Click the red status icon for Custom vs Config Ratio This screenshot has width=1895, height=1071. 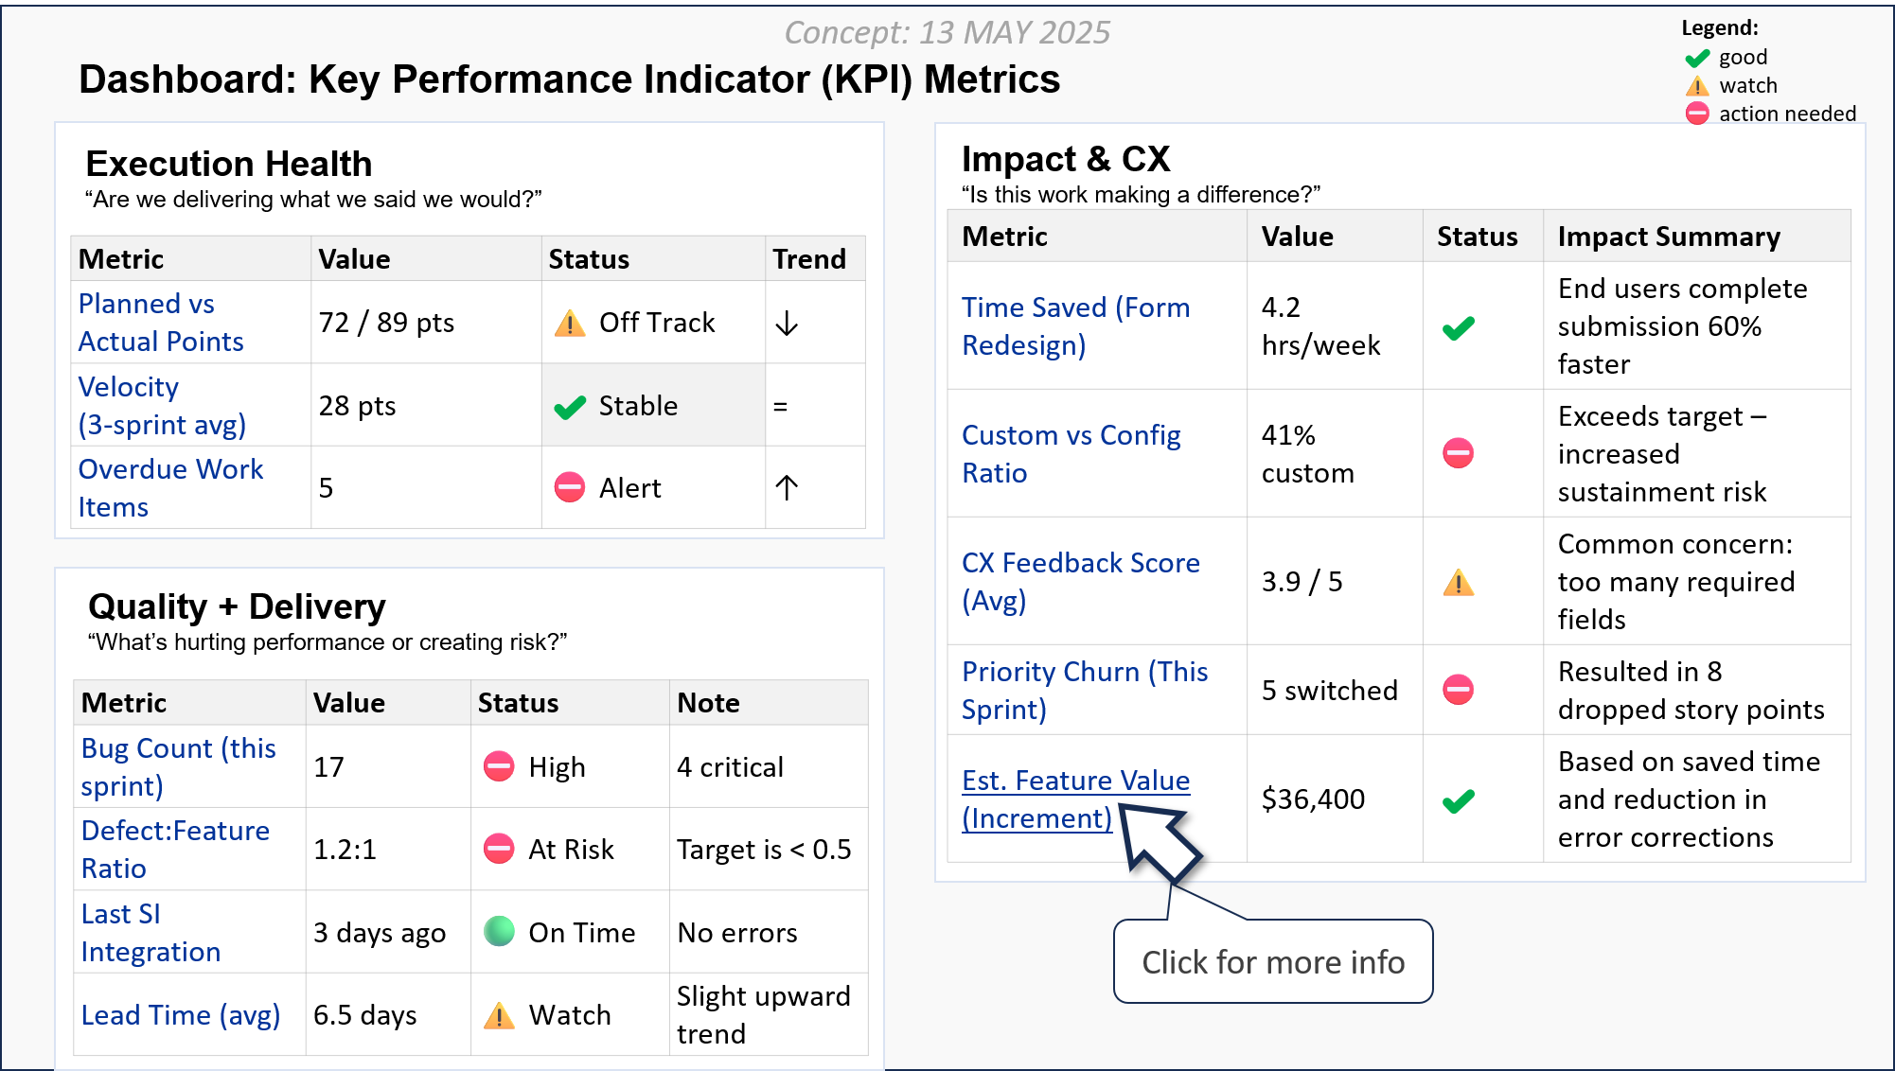click(1458, 453)
